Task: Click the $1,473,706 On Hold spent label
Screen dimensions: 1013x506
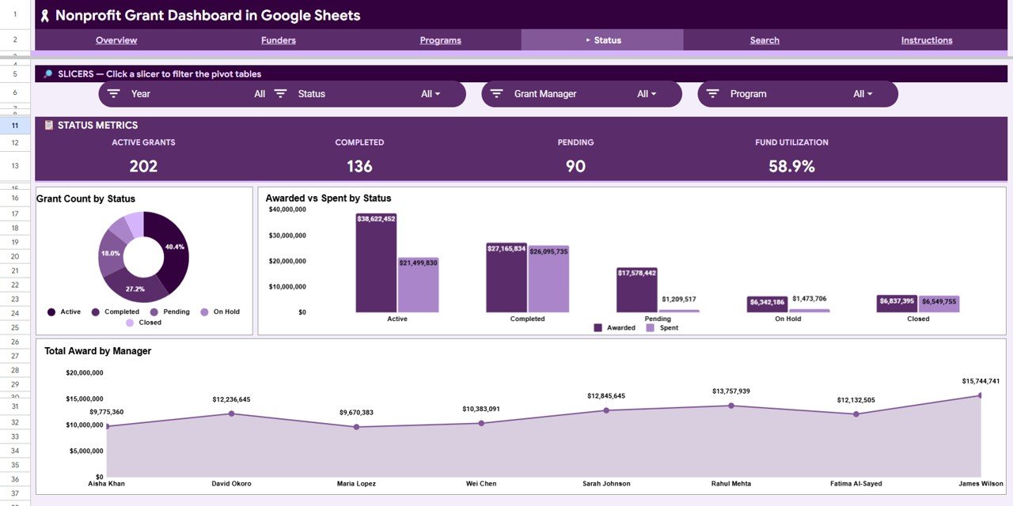Action: pos(809,298)
